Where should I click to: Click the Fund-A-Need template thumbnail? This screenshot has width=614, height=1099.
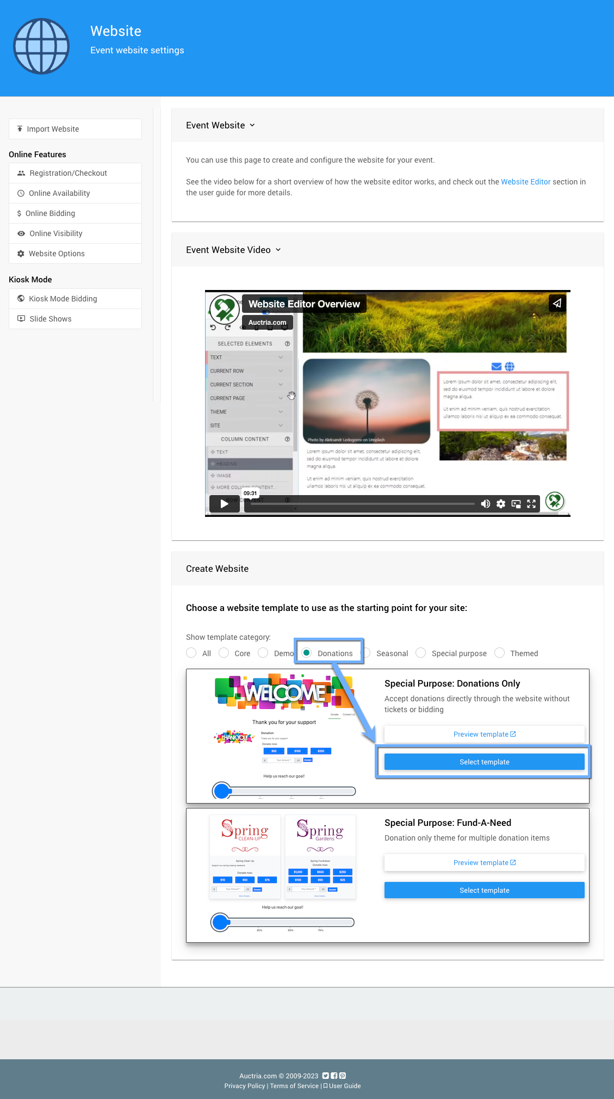pos(283,875)
